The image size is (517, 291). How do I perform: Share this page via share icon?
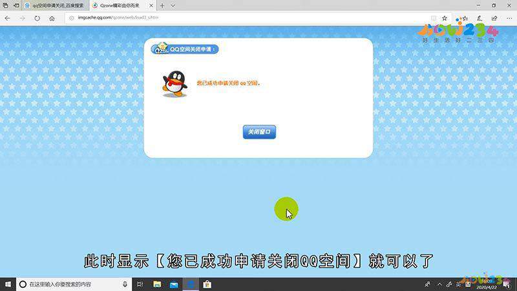coord(494,19)
